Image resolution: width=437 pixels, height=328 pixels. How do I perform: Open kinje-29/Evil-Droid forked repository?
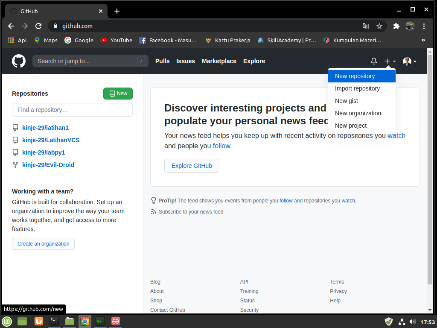48,165
